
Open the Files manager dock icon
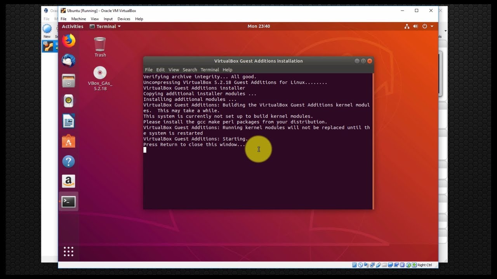(69, 81)
